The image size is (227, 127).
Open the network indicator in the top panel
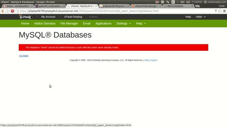(168, 2)
